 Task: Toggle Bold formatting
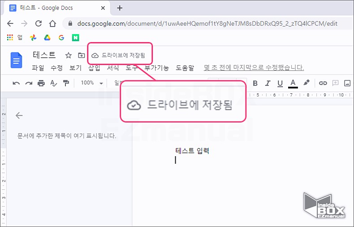pos(255,83)
